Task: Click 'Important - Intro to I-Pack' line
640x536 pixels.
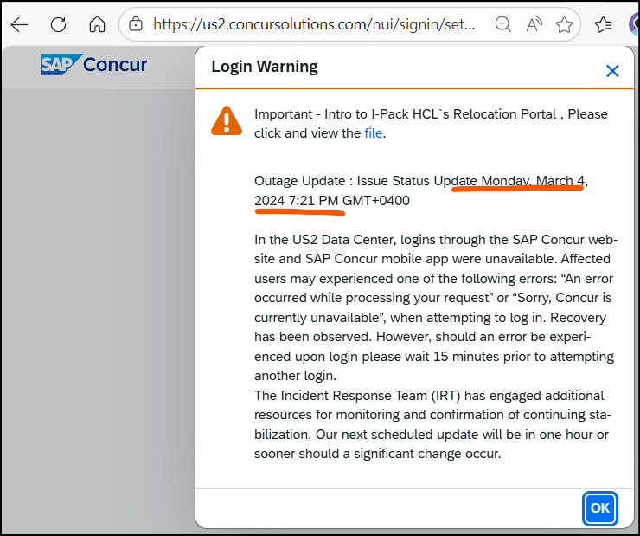Action: (x=431, y=114)
